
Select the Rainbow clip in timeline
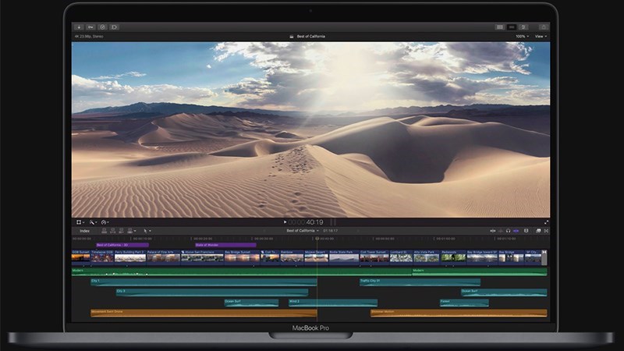pyautogui.click(x=292, y=257)
